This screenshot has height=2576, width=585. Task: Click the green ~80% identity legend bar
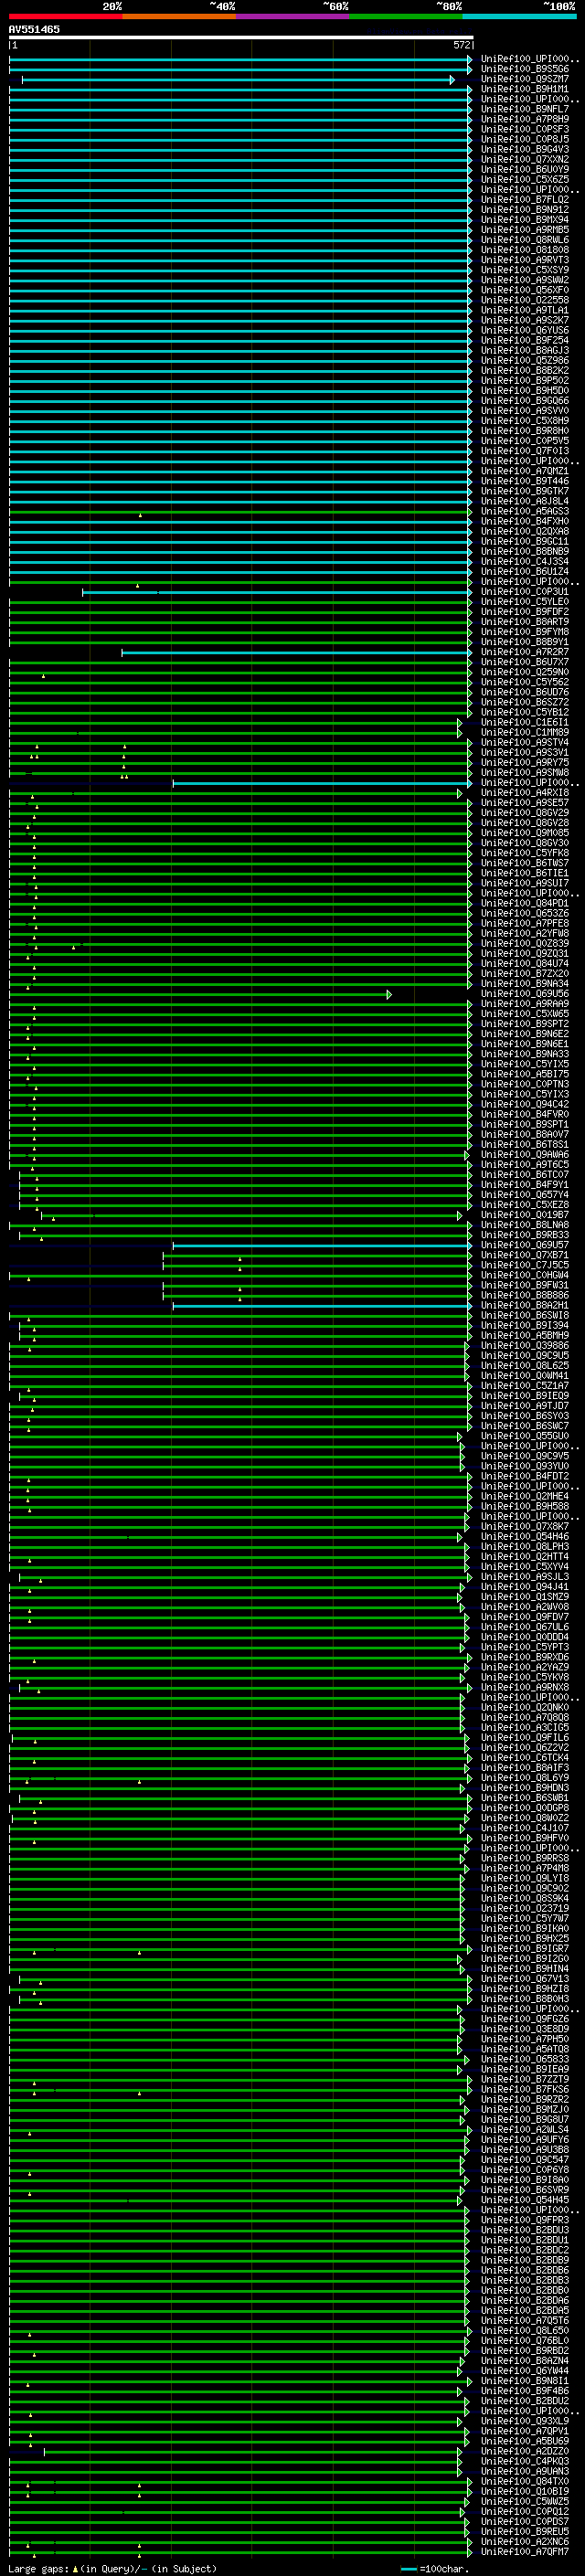(x=406, y=16)
